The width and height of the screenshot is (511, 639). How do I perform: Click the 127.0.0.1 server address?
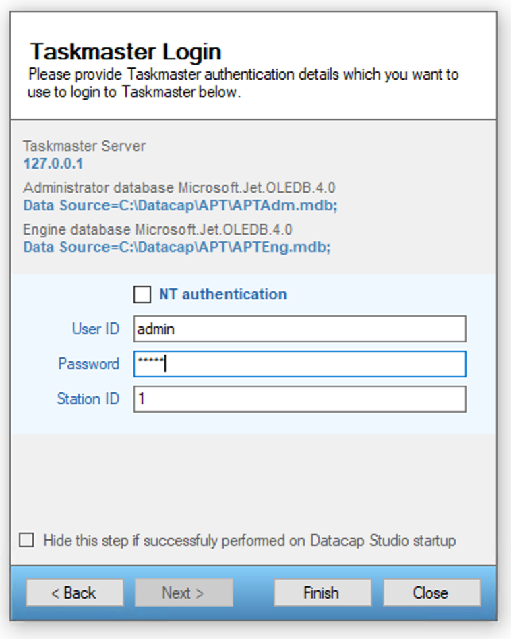pos(53,164)
